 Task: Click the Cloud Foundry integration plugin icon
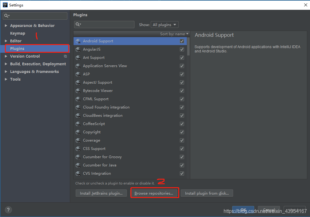click(x=78, y=107)
